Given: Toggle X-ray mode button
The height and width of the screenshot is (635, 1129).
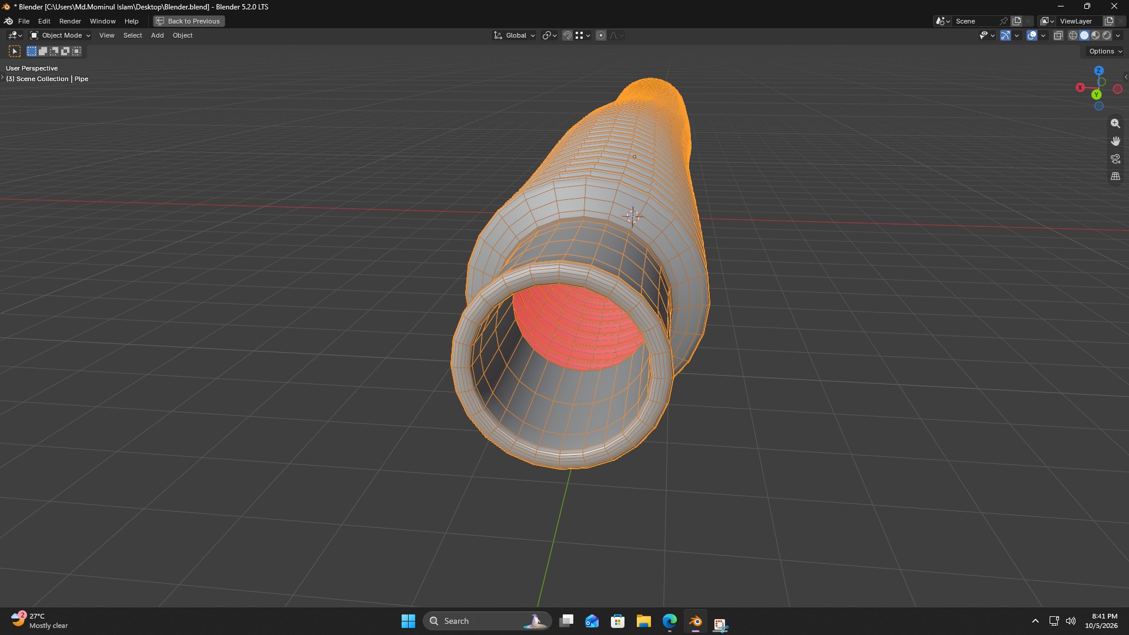Looking at the screenshot, I should [1058, 35].
